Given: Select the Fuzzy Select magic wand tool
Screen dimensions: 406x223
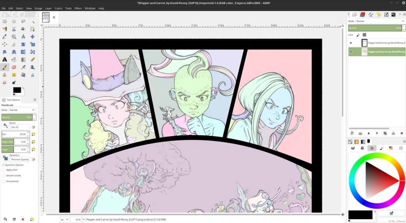Looking at the screenshot, I should click(33, 21).
